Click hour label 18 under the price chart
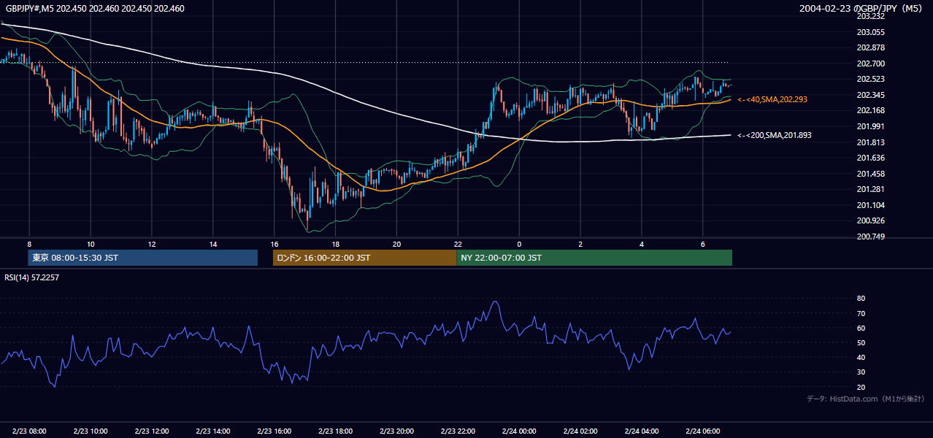933x438 pixels. pos(335,244)
